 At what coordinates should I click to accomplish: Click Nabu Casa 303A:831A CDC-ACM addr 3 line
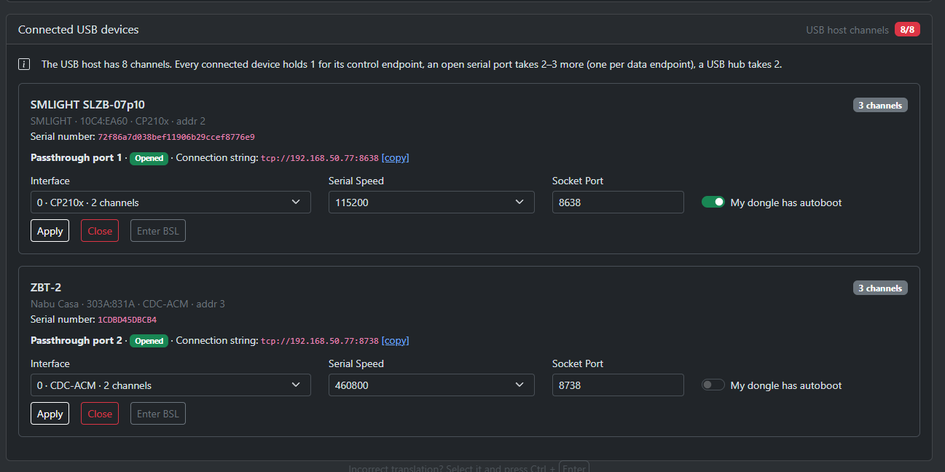click(x=128, y=304)
